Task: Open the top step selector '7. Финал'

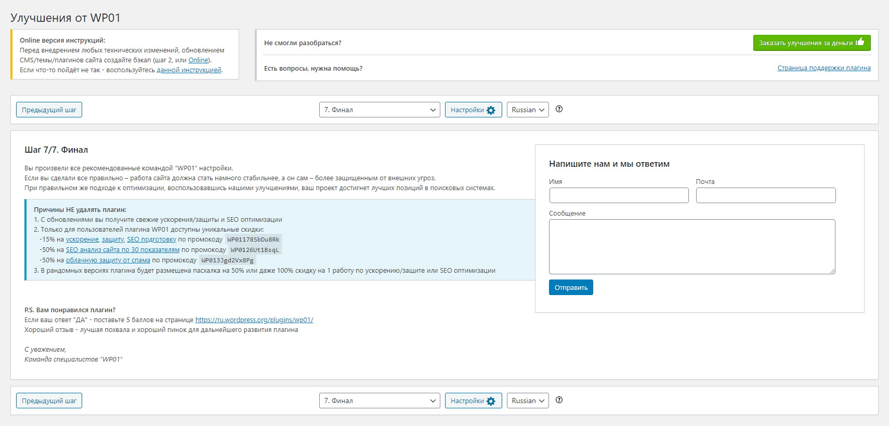Action: [380, 110]
